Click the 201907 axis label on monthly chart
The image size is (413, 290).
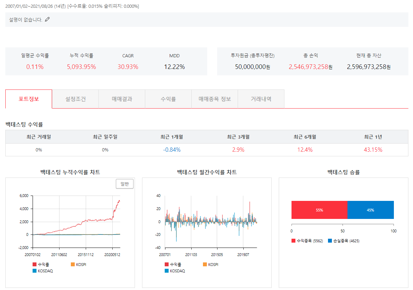click(243, 255)
